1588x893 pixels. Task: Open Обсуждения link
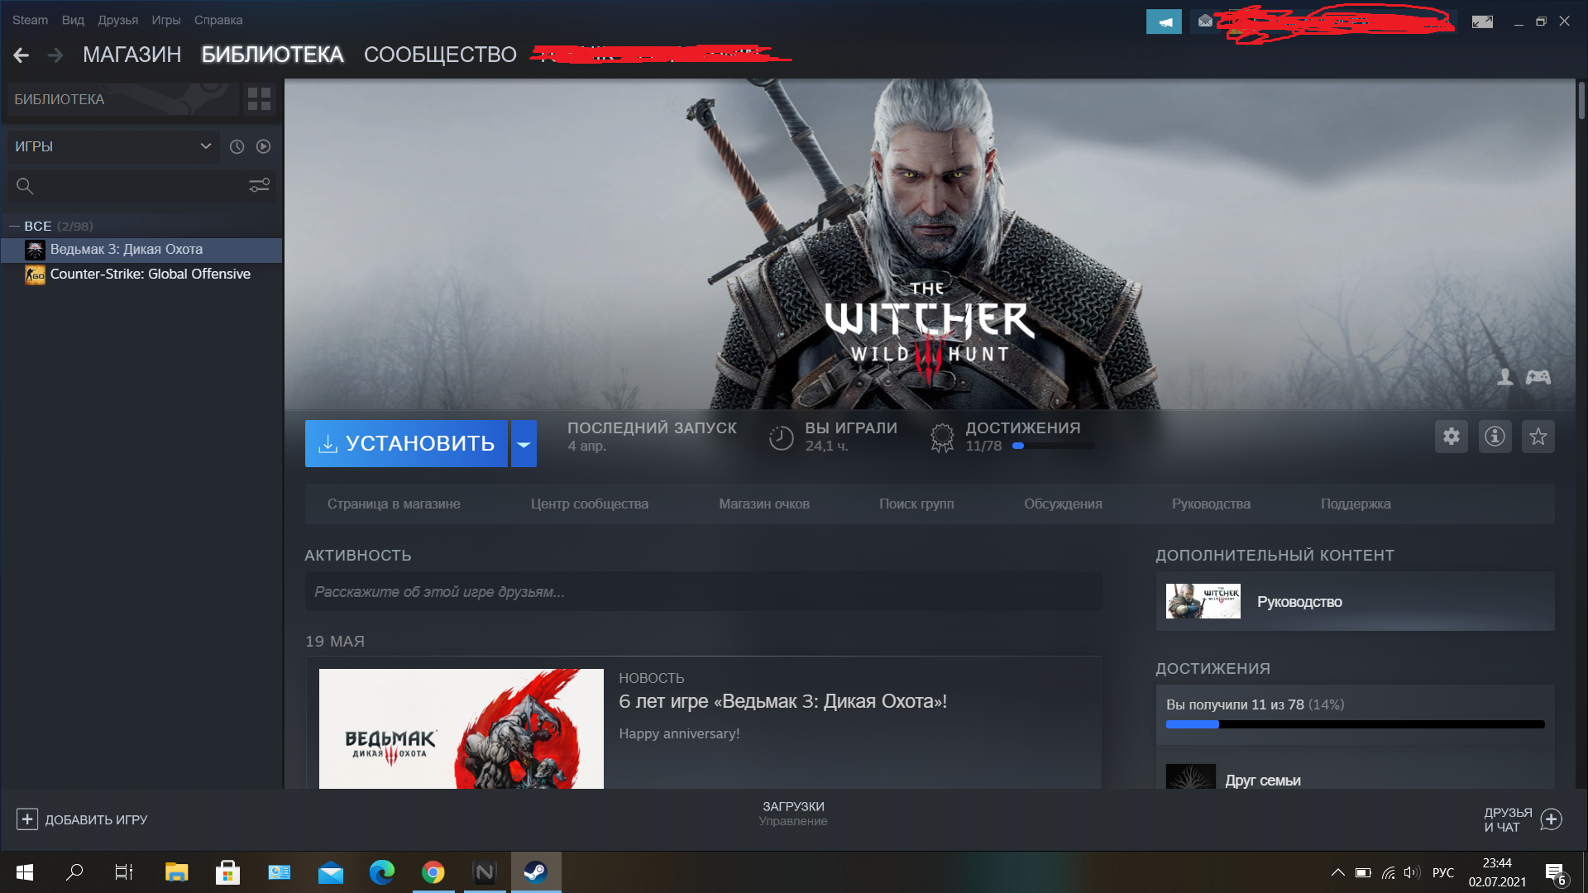tap(1063, 504)
